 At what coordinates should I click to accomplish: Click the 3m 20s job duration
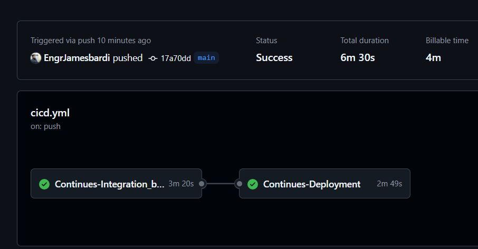pos(181,184)
